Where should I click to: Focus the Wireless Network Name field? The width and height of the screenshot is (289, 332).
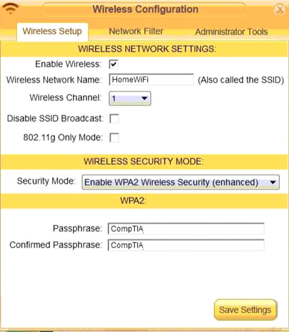pos(151,80)
